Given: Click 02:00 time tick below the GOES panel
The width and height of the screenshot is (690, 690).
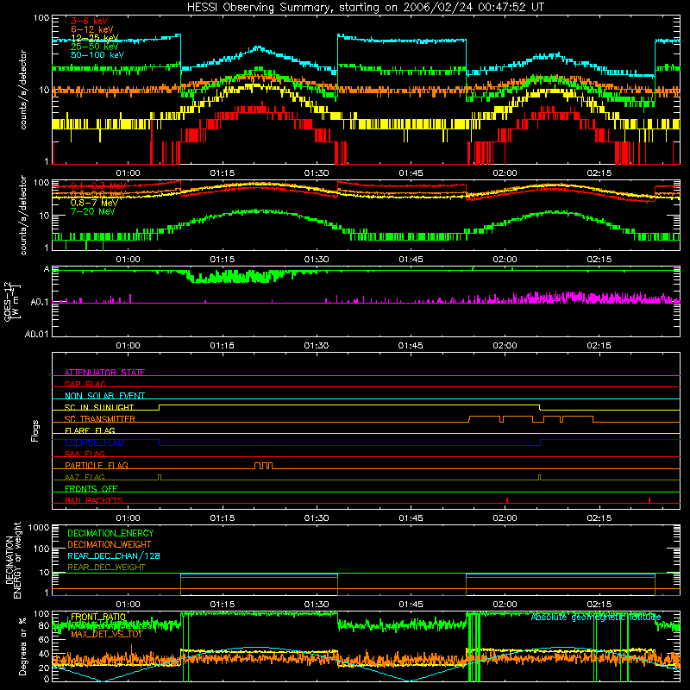Looking at the screenshot, I should click(505, 346).
